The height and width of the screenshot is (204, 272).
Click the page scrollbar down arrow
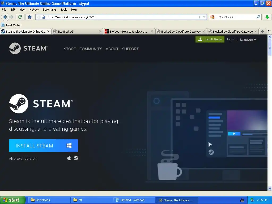(x=270, y=189)
